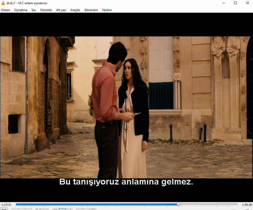Screen dimensions: 253x210
Task: Click the elapsed time 1:17:31 label
Action: pos(6,205)
